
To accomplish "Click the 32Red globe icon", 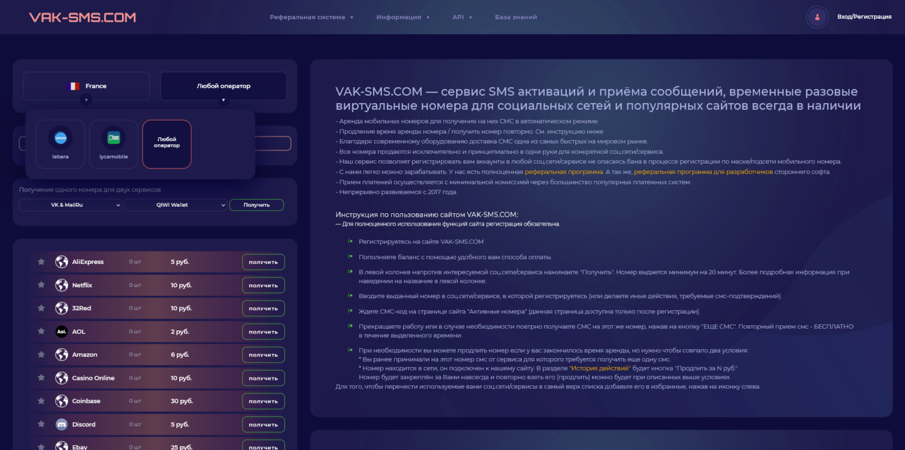I will pyautogui.click(x=62, y=308).
